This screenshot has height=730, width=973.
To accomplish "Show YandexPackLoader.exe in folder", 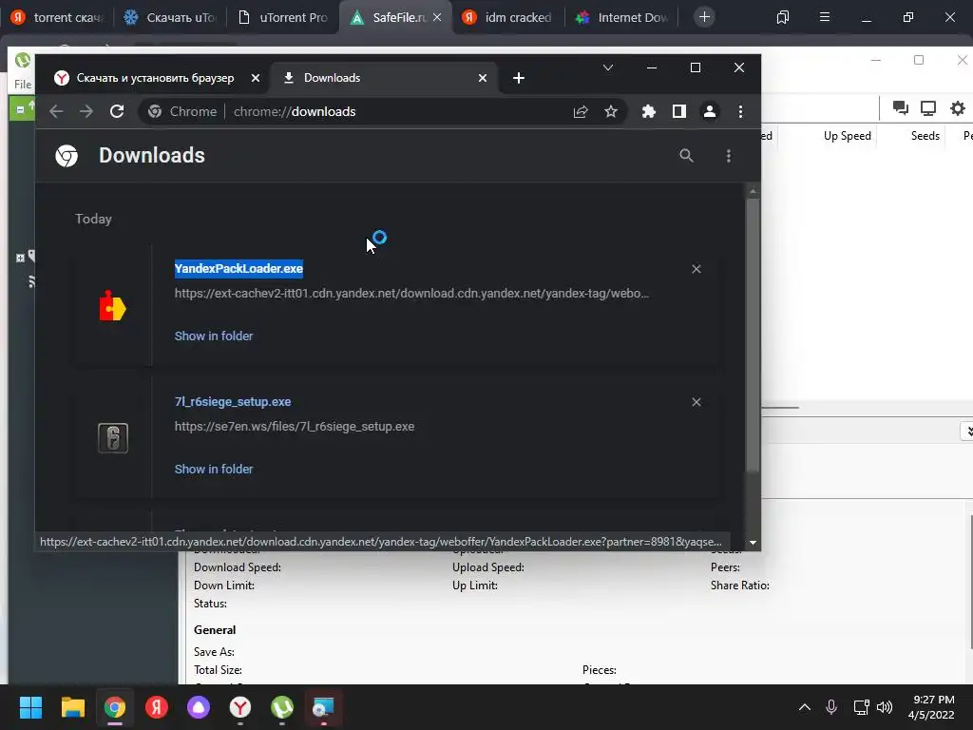I will (x=214, y=336).
